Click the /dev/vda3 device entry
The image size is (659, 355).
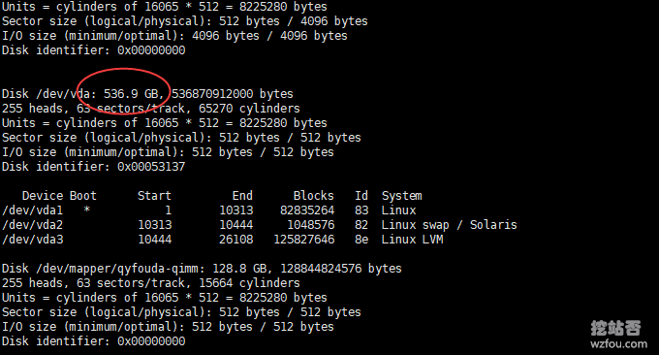(x=32, y=240)
